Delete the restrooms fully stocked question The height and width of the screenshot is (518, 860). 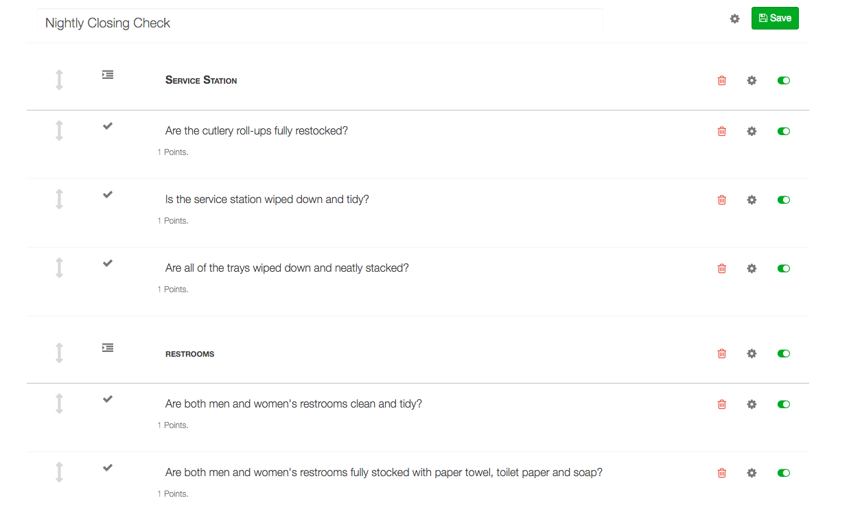point(721,473)
